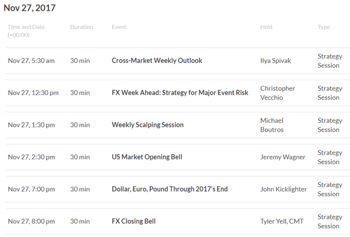Click host name Ilya Spivak
This screenshot has height=237, width=350.
click(275, 61)
